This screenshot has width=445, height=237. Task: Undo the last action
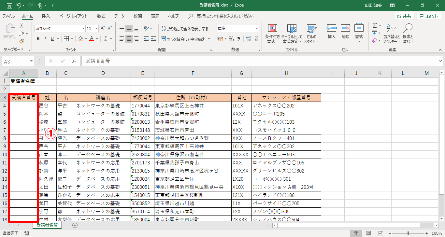(19, 6)
